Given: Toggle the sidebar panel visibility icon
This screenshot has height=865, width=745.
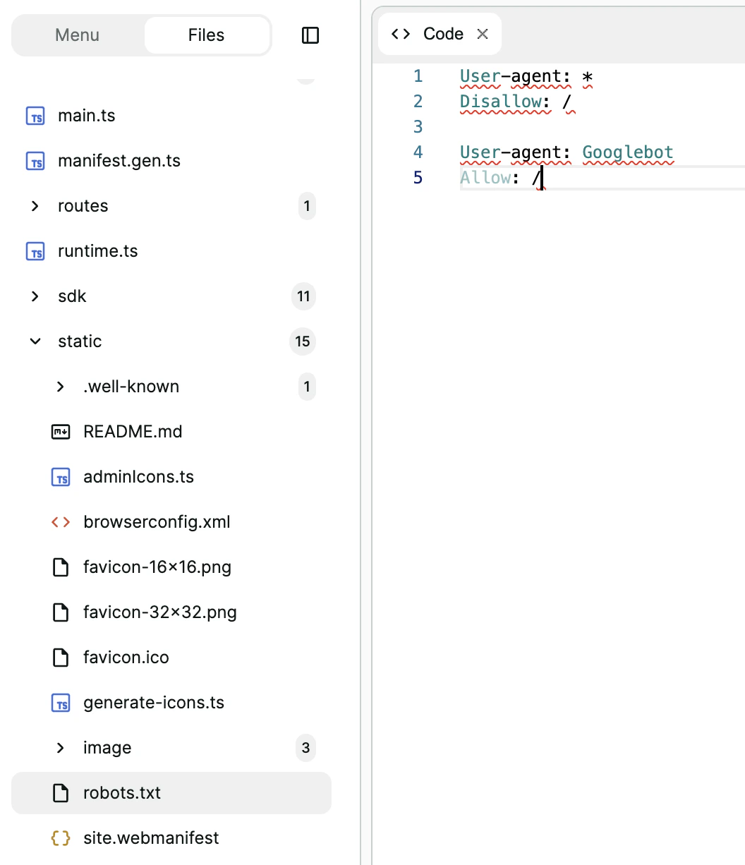Looking at the screenshot, I should 310,35.
